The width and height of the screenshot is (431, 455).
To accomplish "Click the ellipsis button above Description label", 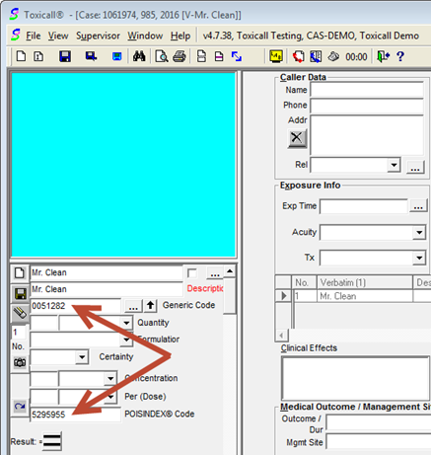I will [215, 273].
